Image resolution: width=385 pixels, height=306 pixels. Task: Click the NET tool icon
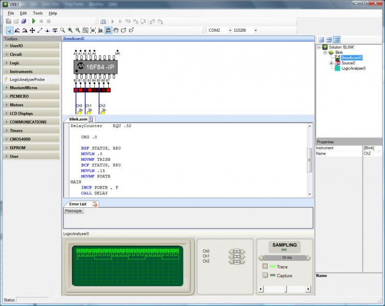[55, 30]
